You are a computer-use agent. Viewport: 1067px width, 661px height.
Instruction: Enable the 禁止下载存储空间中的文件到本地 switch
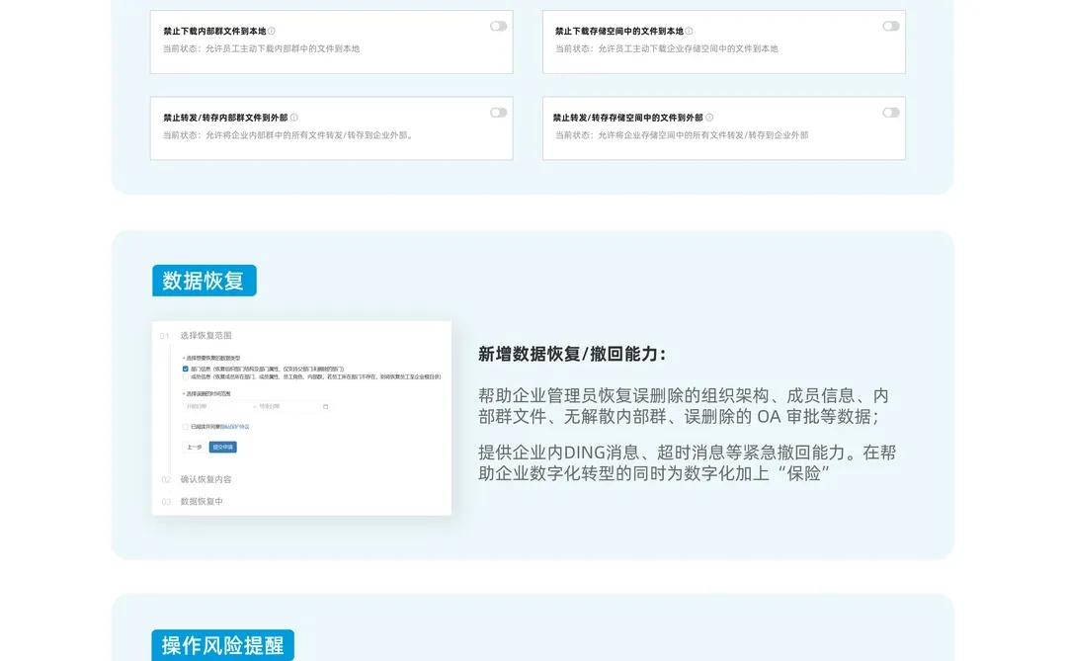click(888, 26)
